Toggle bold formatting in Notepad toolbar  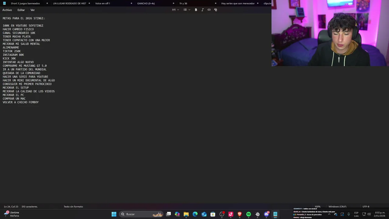[196, 10]
